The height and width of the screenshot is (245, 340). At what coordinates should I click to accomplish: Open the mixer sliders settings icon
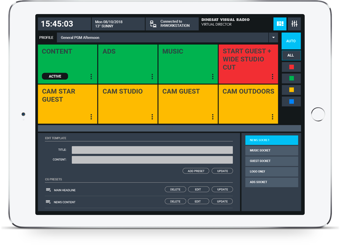tap(294, 24)
